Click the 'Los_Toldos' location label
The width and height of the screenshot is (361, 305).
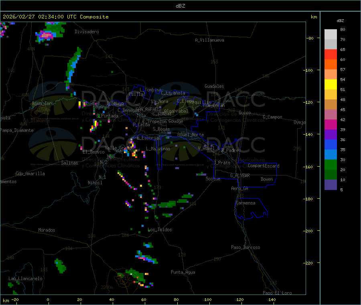[x=160, y=230]
